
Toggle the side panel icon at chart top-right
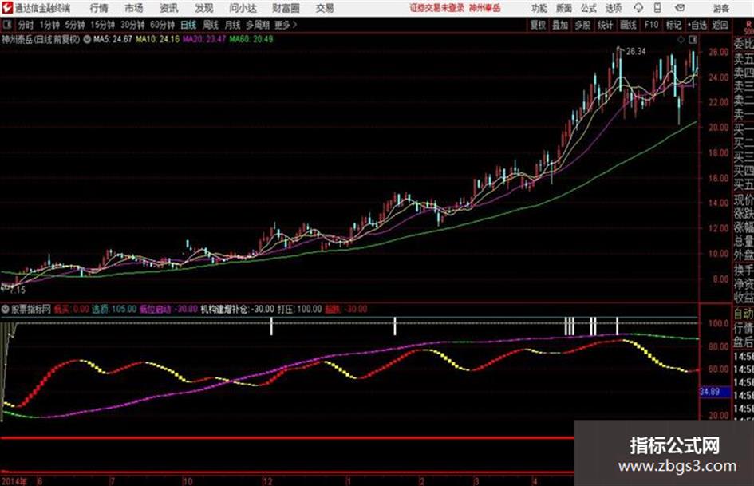pyautogui.click(x=693, y=39)
